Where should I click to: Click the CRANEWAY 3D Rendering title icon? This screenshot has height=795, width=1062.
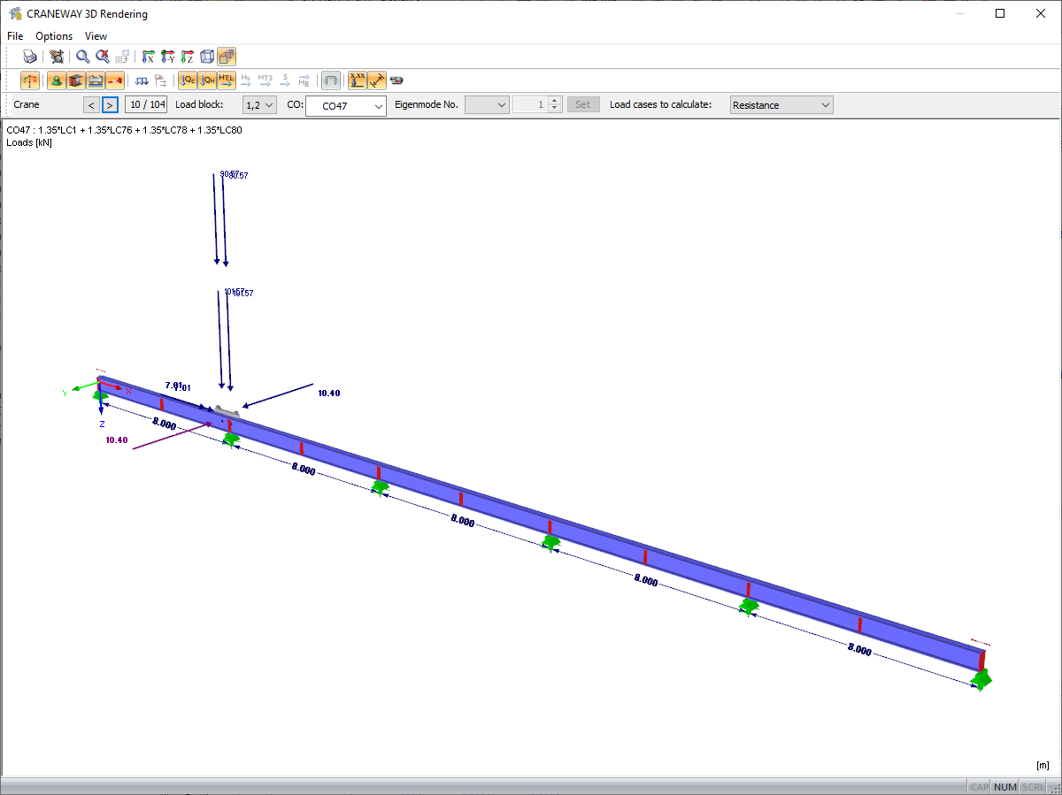point(14,13)
